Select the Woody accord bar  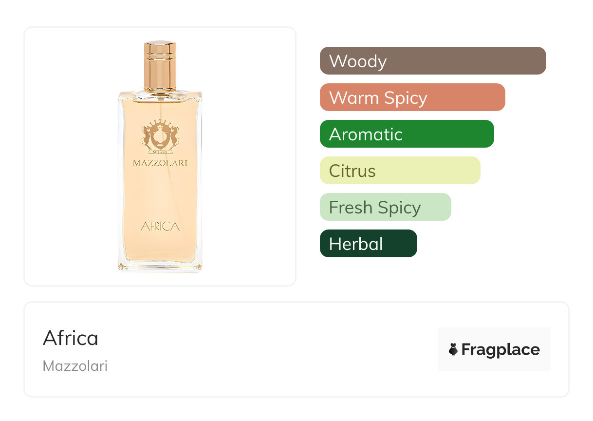point(432,61)
